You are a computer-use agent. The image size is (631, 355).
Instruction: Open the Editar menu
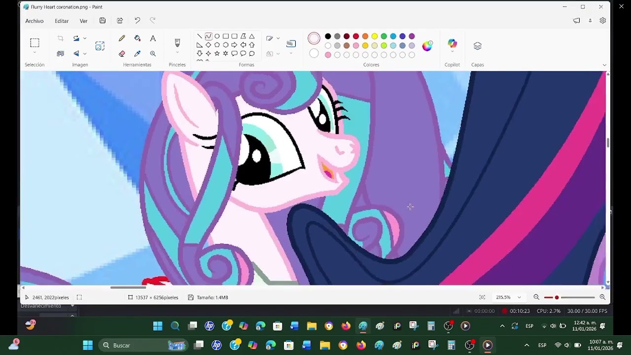(x=62, y=21)
